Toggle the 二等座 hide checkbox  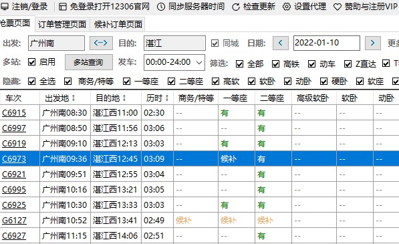pos(172,82)
